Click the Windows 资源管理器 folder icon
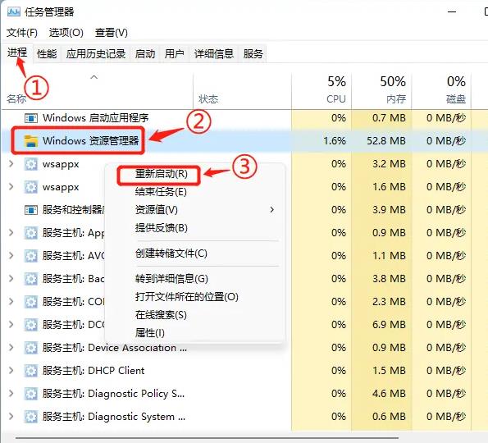This screenshot has height=443, width=488. coord(31,141)
